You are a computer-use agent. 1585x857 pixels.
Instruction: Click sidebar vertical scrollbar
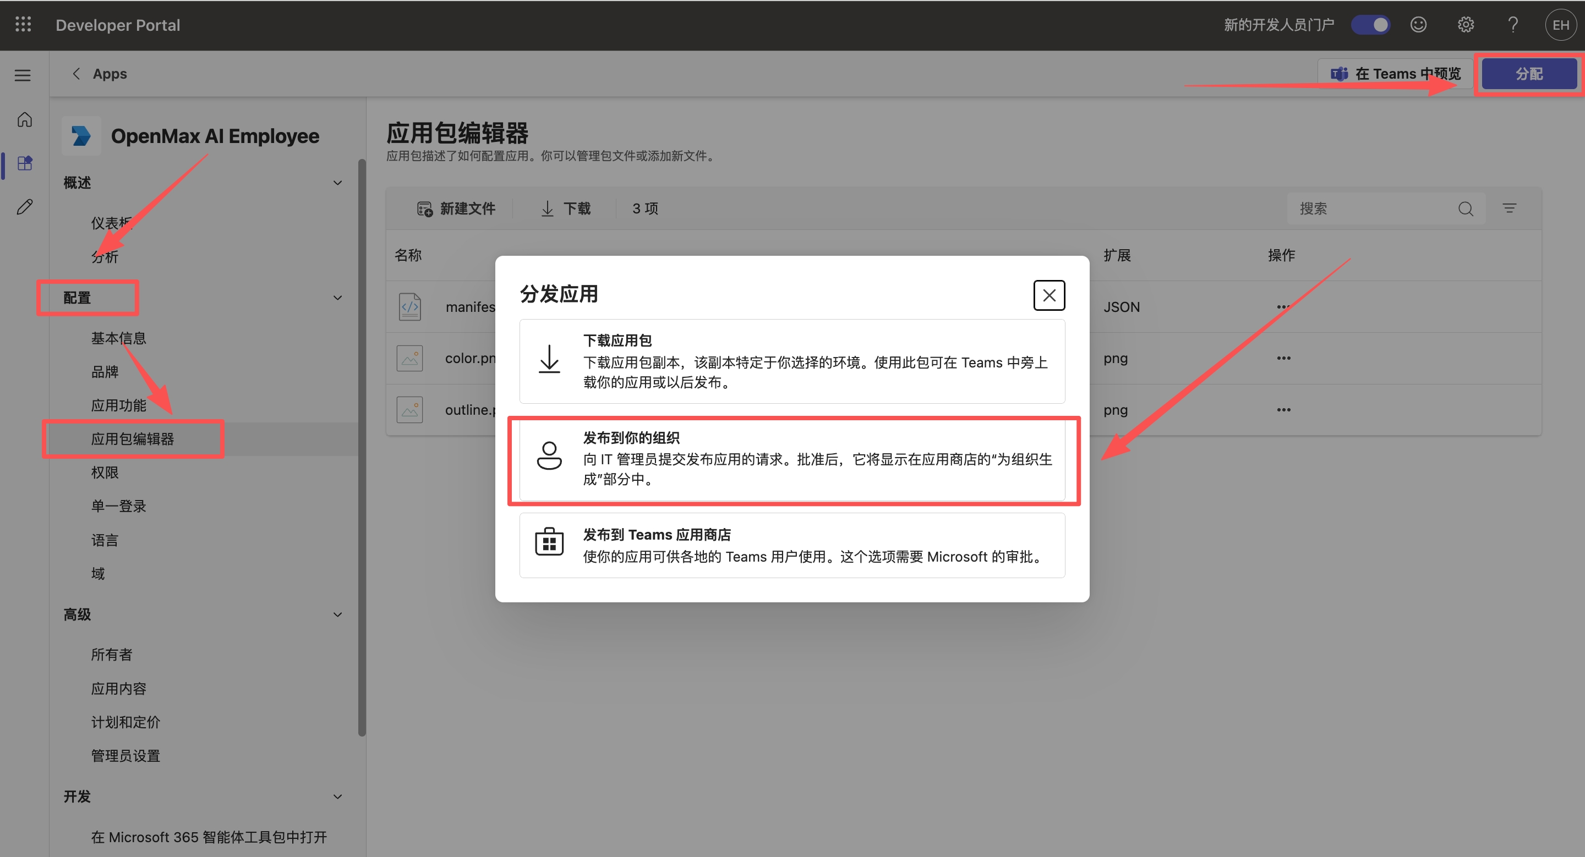tap(362, 448)
